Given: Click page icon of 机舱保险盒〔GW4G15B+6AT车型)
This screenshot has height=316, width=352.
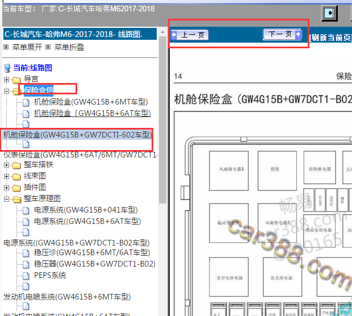Looking at the screenshot, I should tap(26, 114).
